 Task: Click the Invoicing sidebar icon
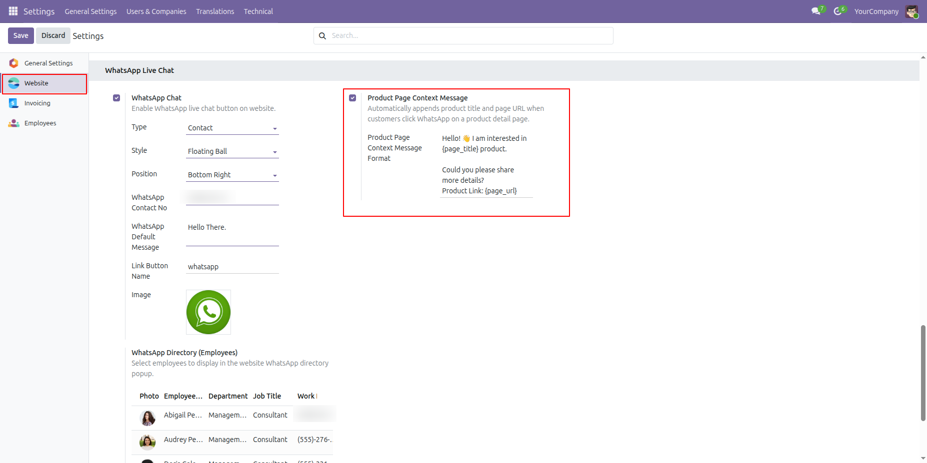(14, 103)
